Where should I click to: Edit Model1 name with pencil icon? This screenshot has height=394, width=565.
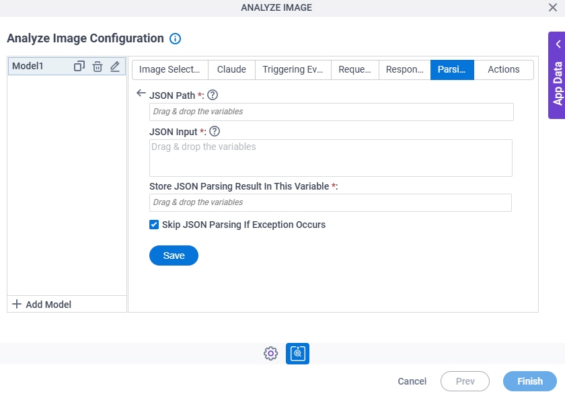[115, 67]
